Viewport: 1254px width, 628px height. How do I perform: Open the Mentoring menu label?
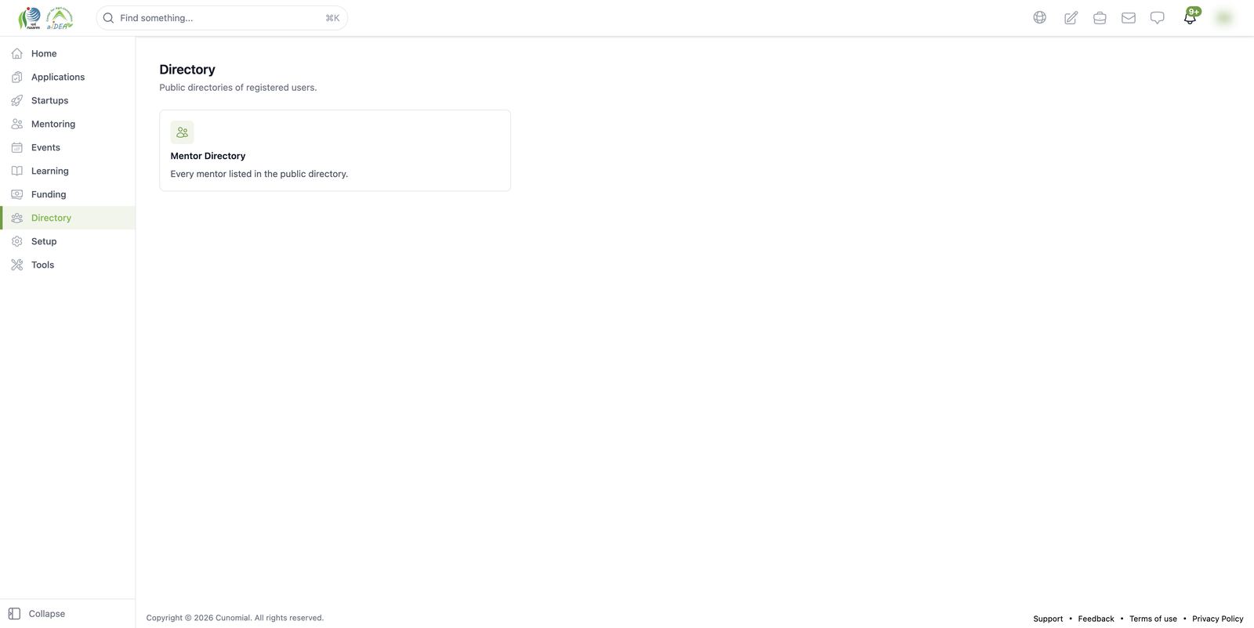53,124
